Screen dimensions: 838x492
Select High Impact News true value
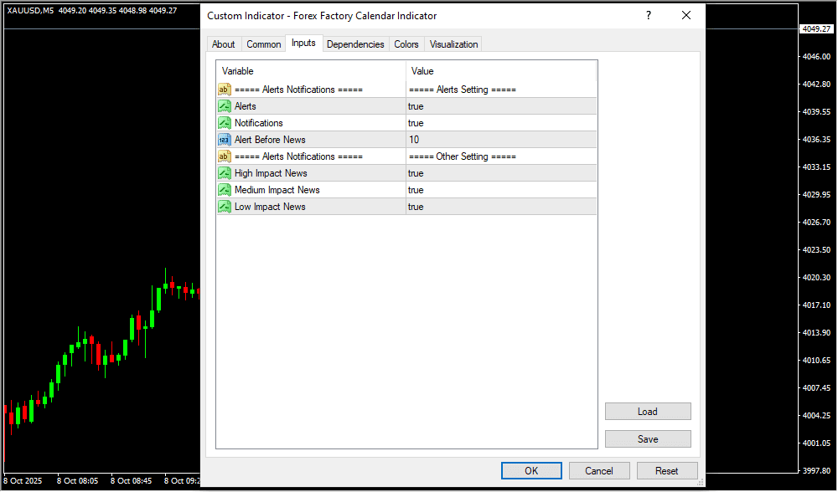point(500,173)
